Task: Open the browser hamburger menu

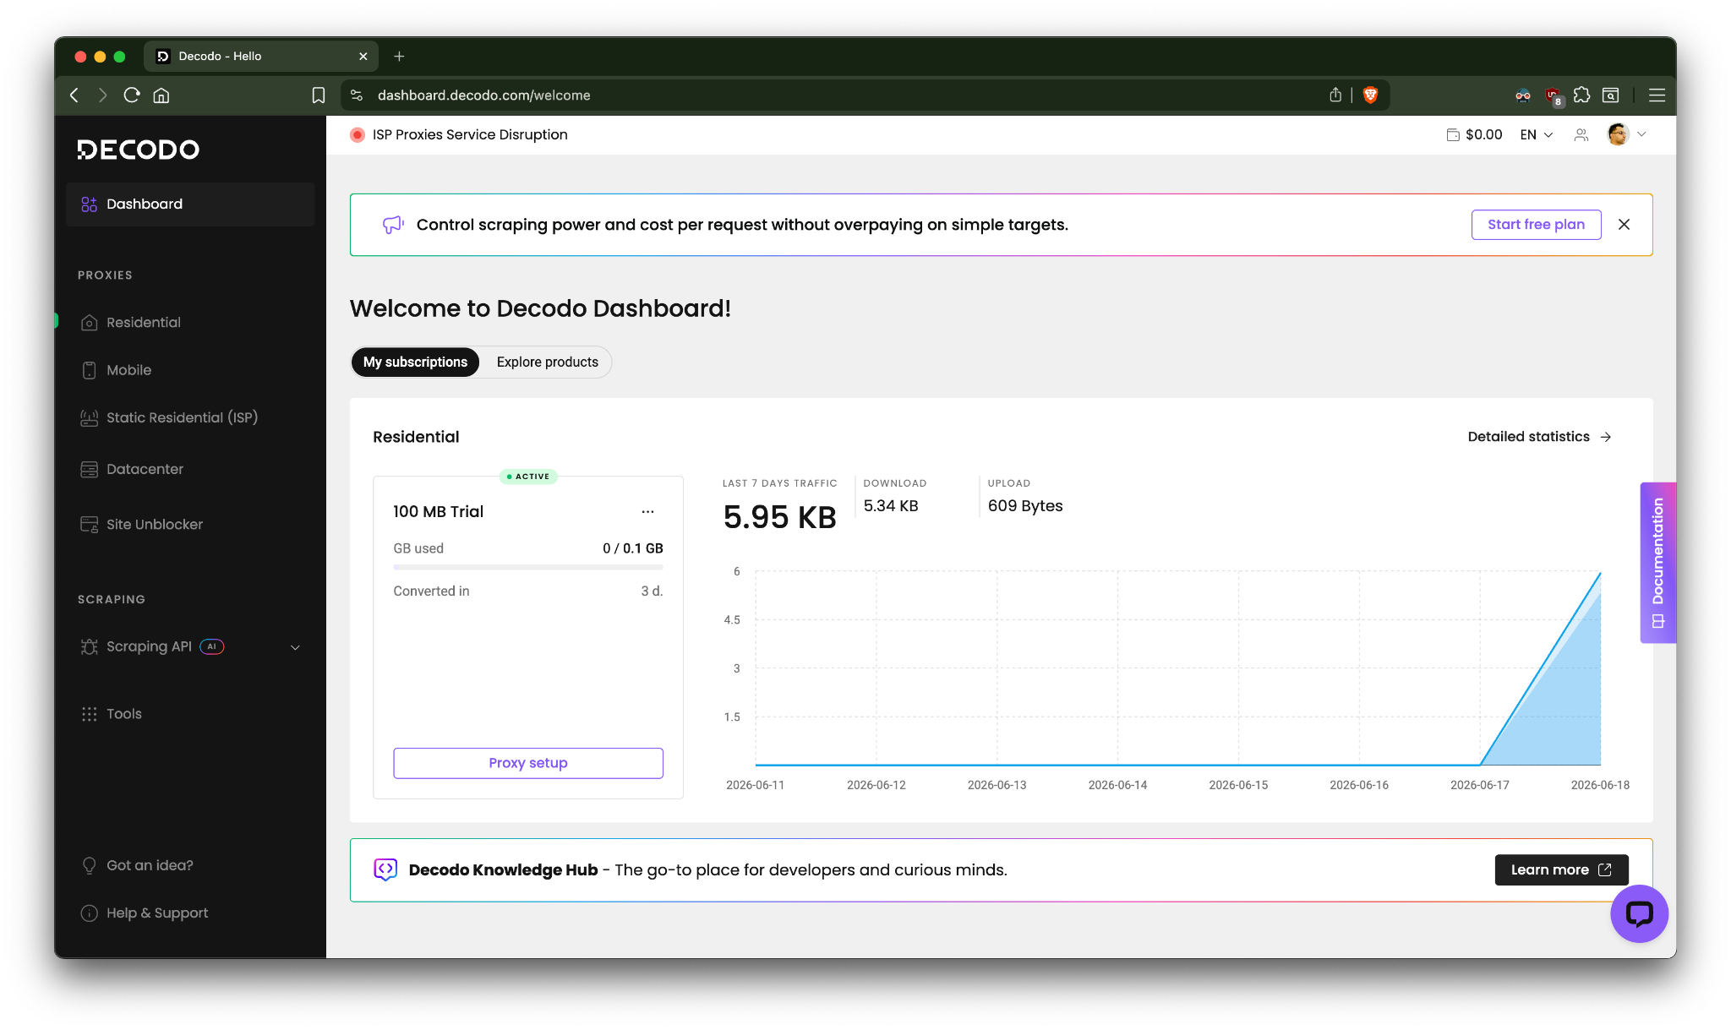Action: (x=1657, y=95)
